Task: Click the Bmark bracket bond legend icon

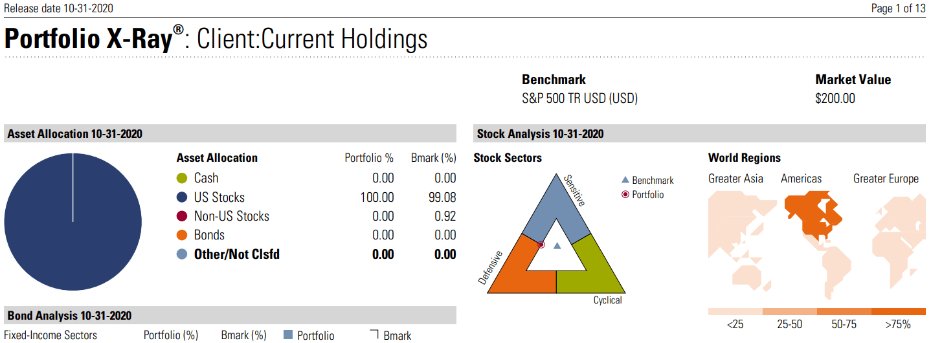Action: tap(374, 335)
